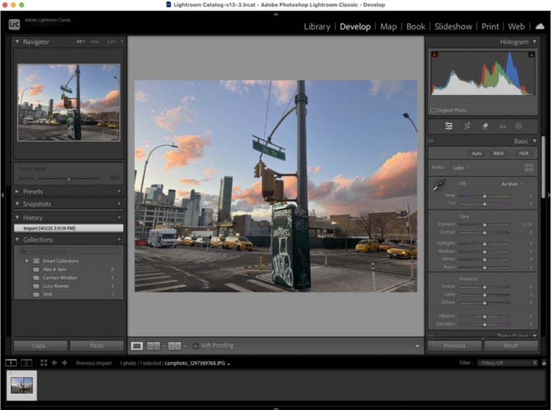551x410 pixels.
Task: Toggle the Basic panel visibility eye
Action: click(x=431, y=141)
